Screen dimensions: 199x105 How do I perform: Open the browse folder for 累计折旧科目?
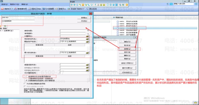pos(88,53)
